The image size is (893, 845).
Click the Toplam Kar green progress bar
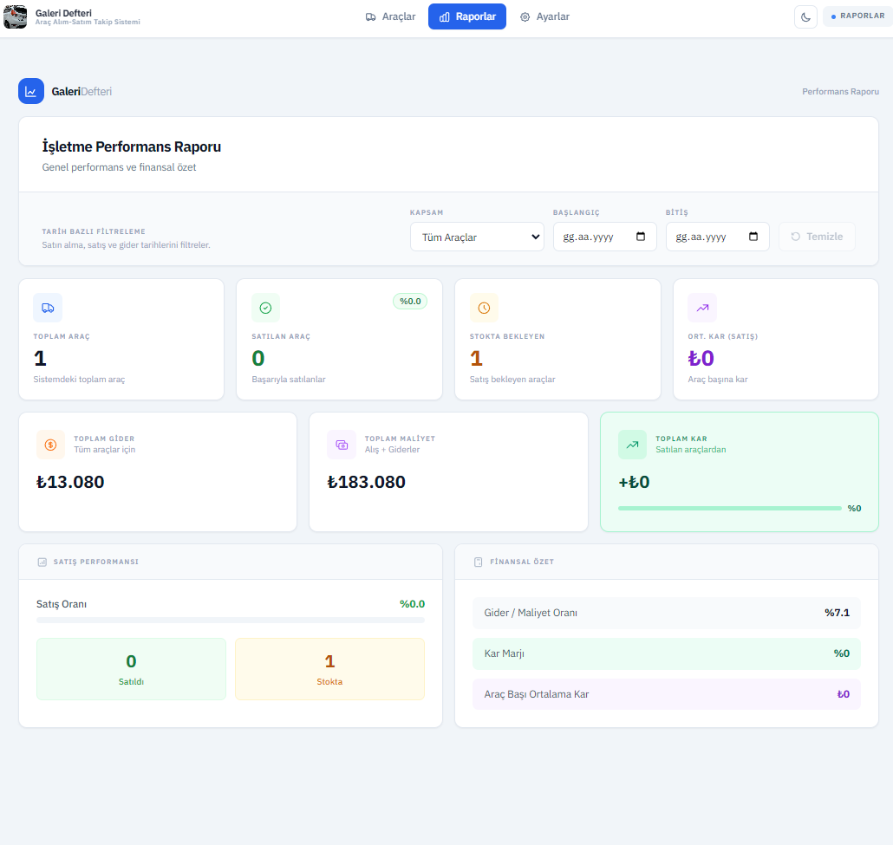729,508
